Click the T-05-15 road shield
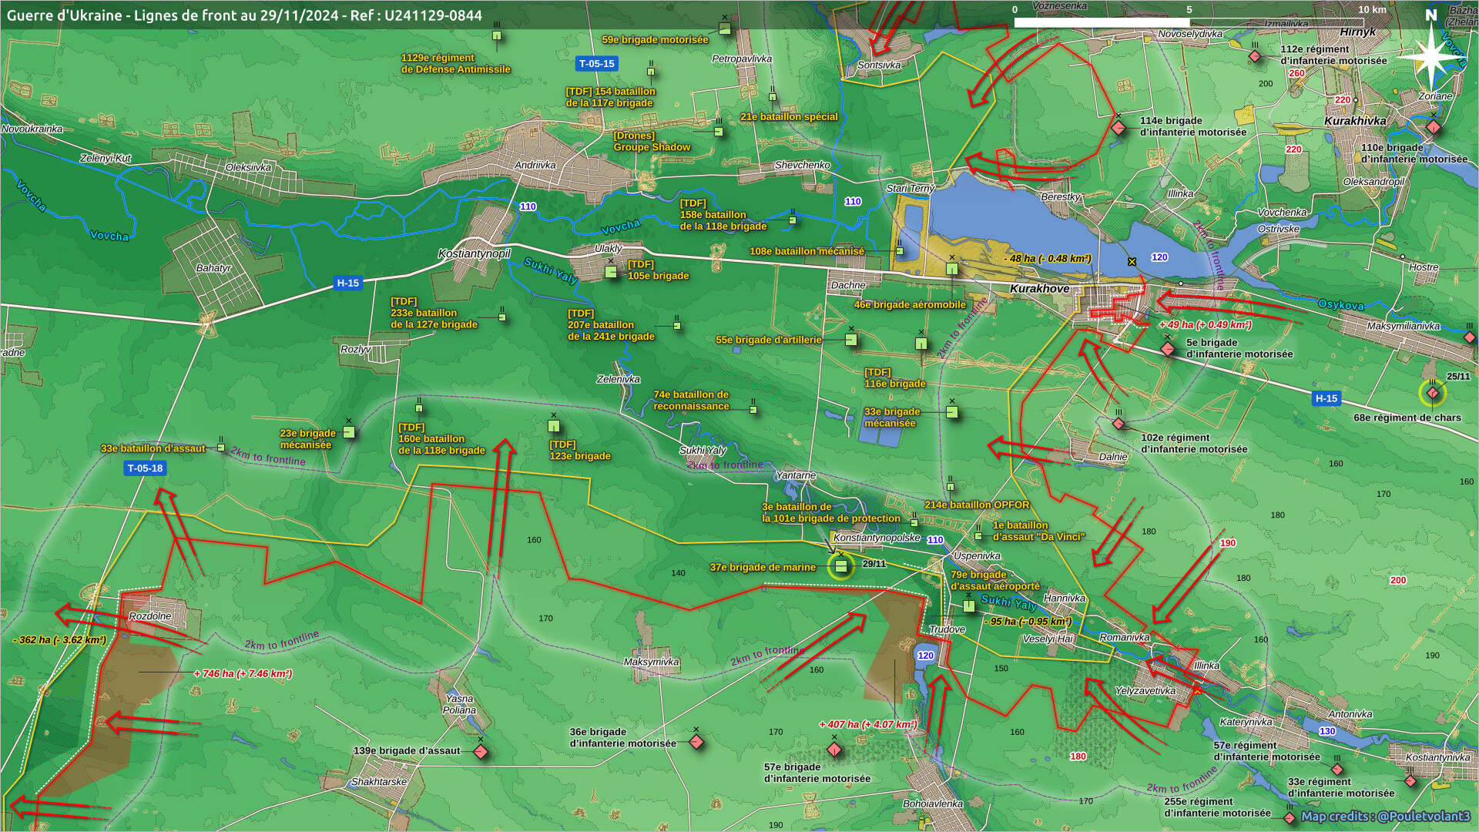The image size is (1479, 832). pyautogui.click(x=596, y=64)
